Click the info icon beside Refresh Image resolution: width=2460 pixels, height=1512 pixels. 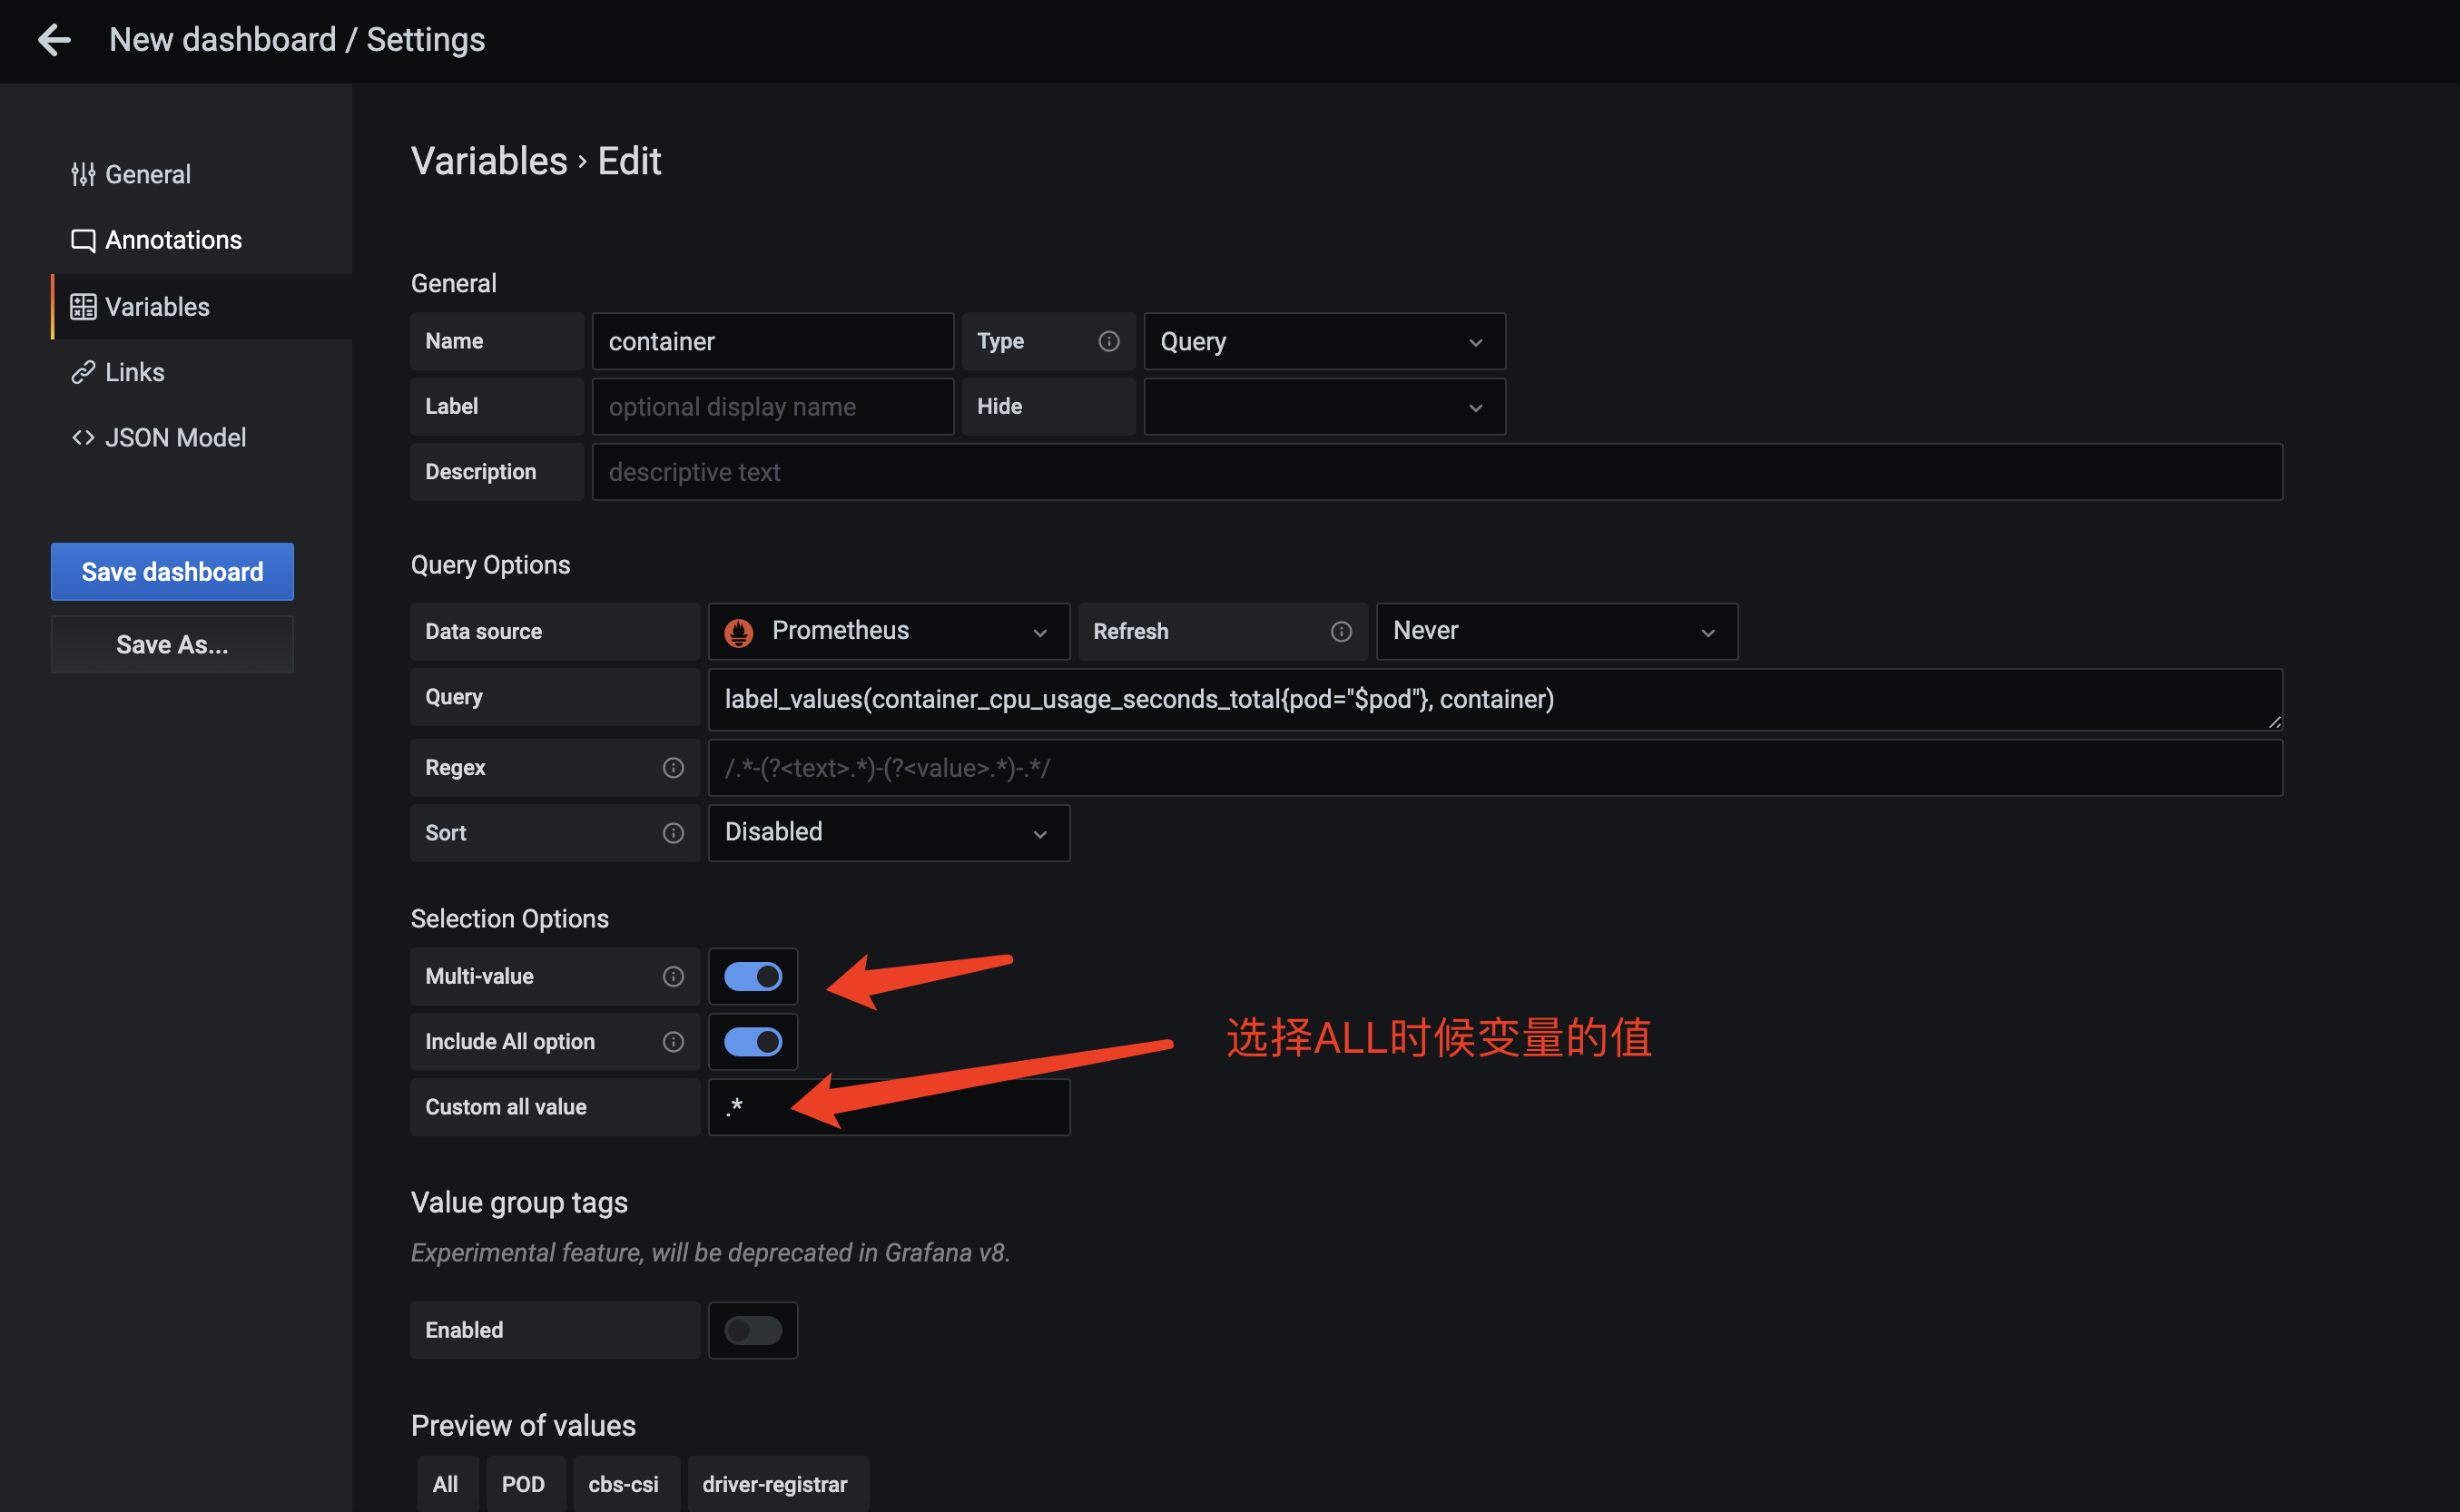[1341, 631]
